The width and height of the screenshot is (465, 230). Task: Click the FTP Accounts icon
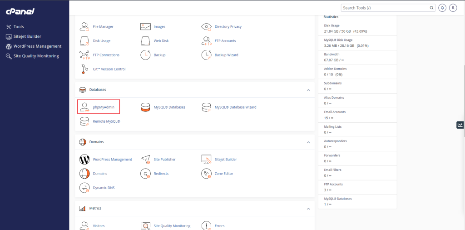pos(207,40)
